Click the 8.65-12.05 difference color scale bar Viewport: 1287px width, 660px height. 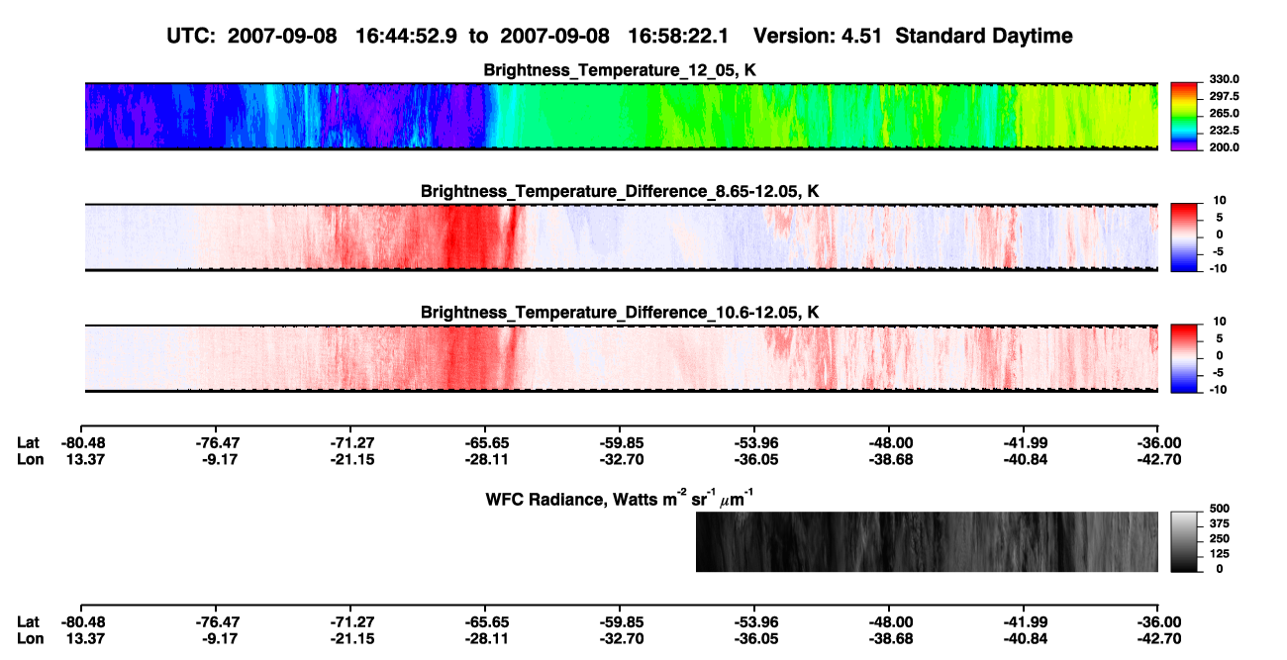[x=1186, y=237]
